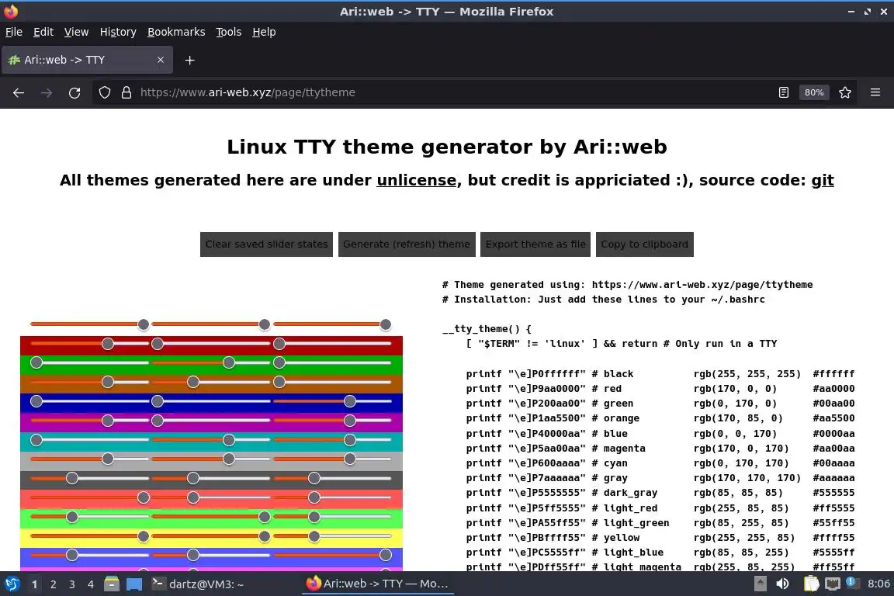Click the blue channel slider on magenta row
The image size is (894, 596).
tap(332, 421)
